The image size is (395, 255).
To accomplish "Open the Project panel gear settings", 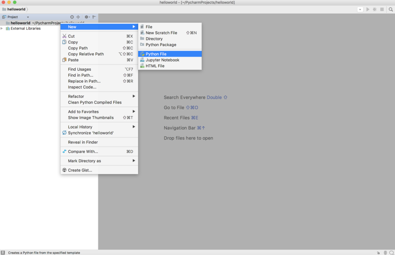I will coord(87,17).
